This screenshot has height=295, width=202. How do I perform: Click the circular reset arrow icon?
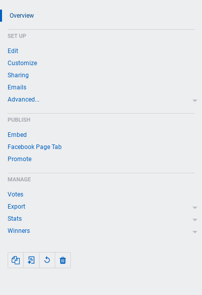pos(47,260)
